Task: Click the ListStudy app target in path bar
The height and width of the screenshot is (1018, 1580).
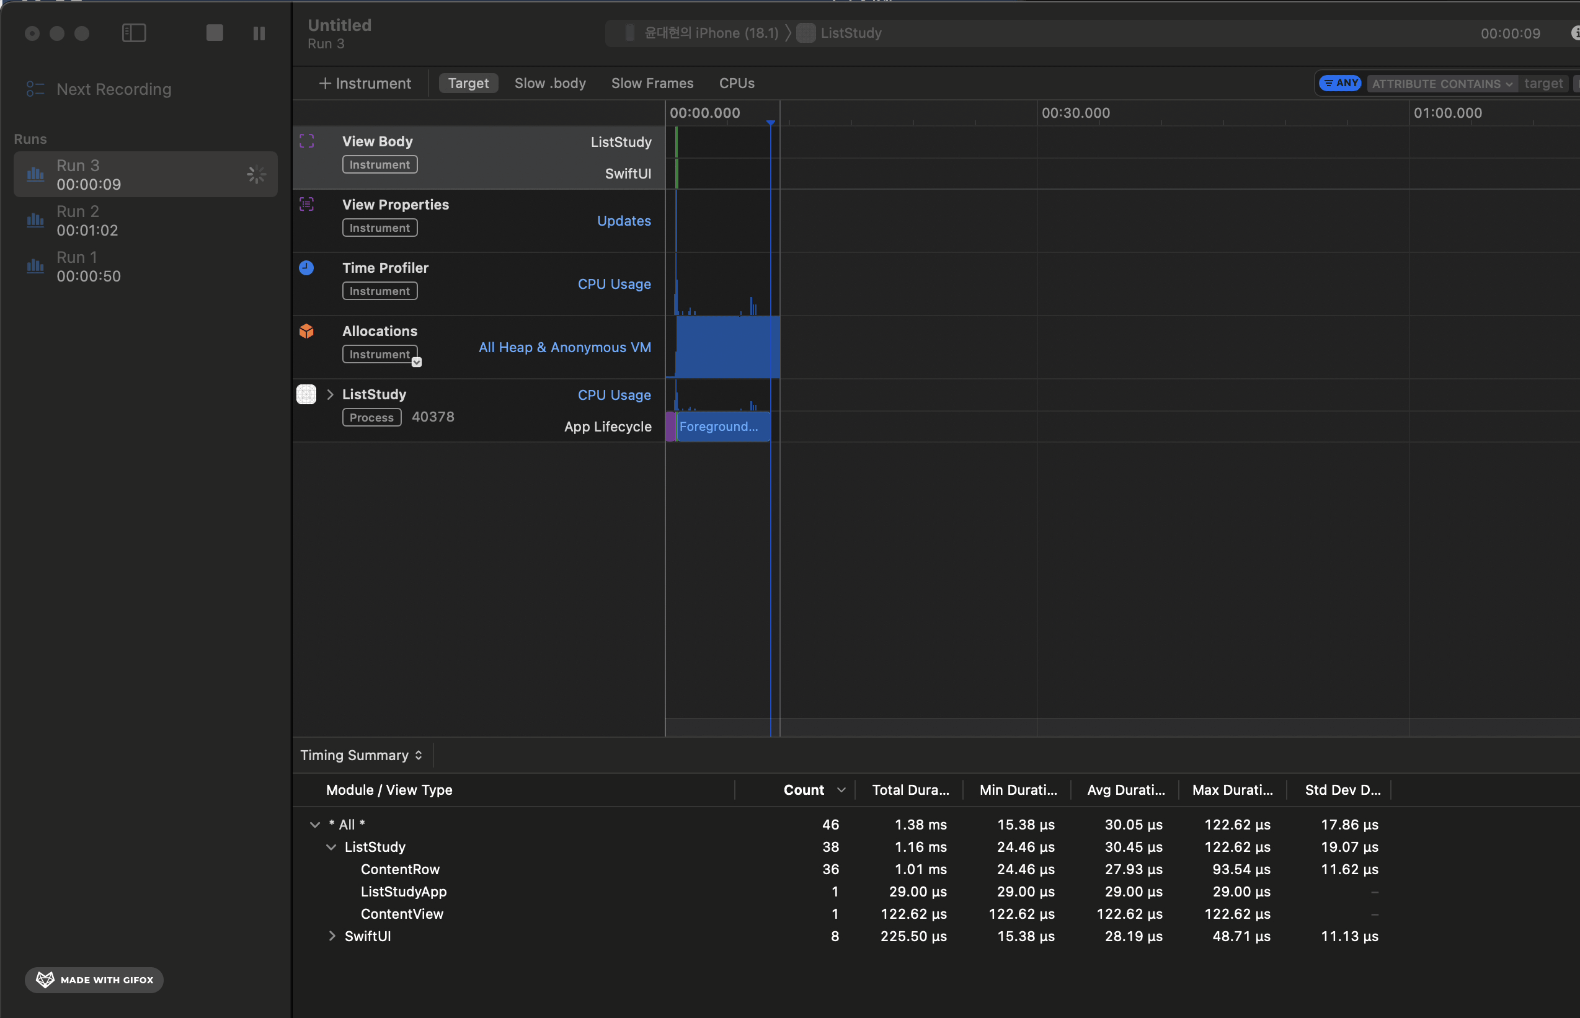Action: tap(840, 33)
